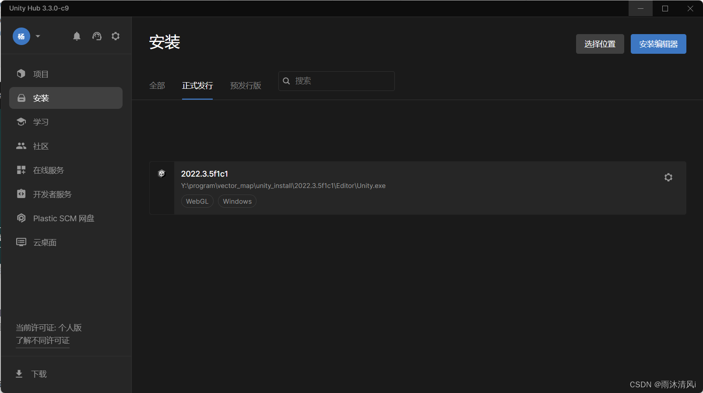Click the 安装 page heading
The image size is (703, 393).
tap(165, 42)
